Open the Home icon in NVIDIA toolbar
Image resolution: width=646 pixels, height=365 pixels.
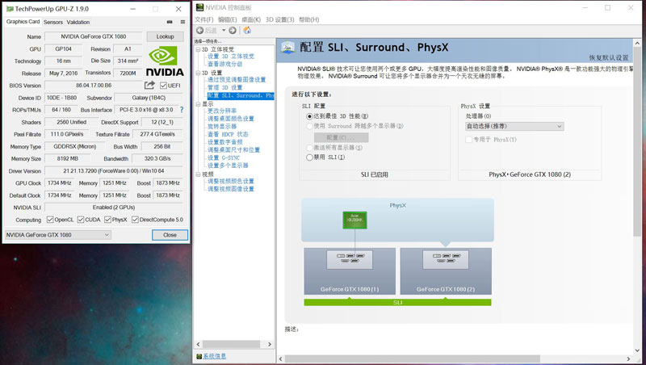247,30
